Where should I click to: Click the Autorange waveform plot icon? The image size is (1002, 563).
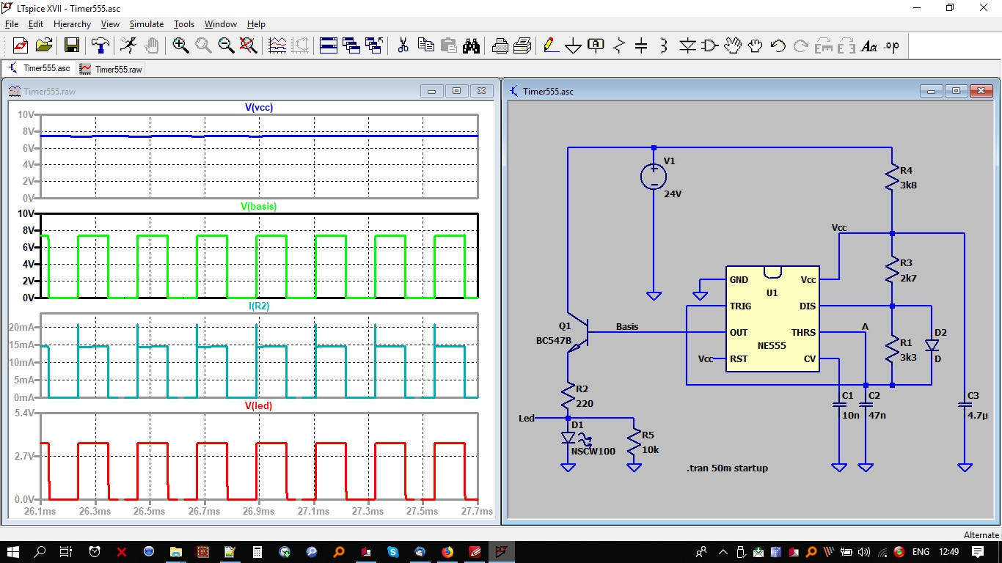(277, 45)
